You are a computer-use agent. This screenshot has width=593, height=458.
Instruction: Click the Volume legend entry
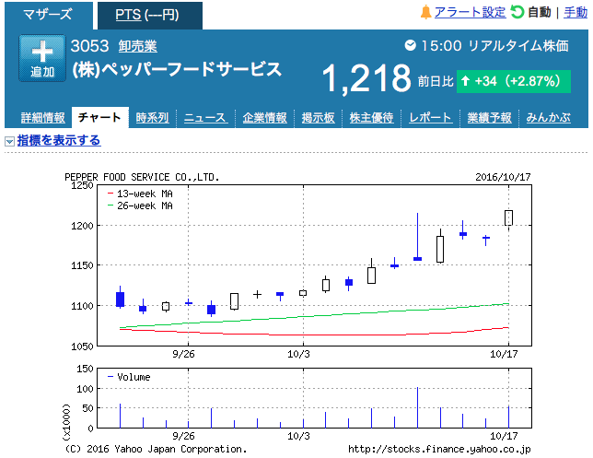pyautogui.click(x=129, y=377)
